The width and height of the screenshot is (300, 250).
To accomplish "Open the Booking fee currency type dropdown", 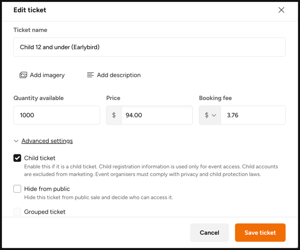I will (210, 115).
